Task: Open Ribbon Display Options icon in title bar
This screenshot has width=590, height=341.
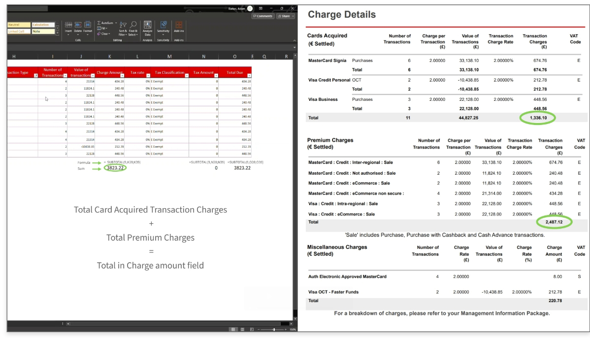Action: [x=261, y=8]
